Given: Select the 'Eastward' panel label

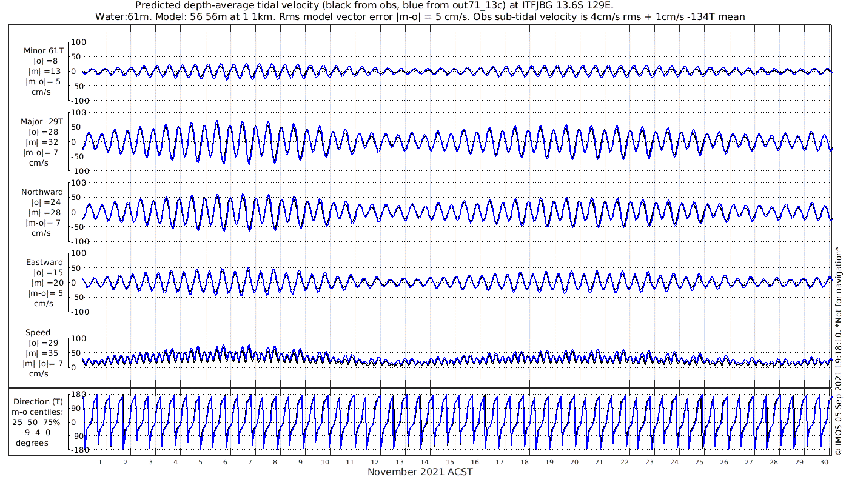Looking at the screenshot, I should click(44, 263).
